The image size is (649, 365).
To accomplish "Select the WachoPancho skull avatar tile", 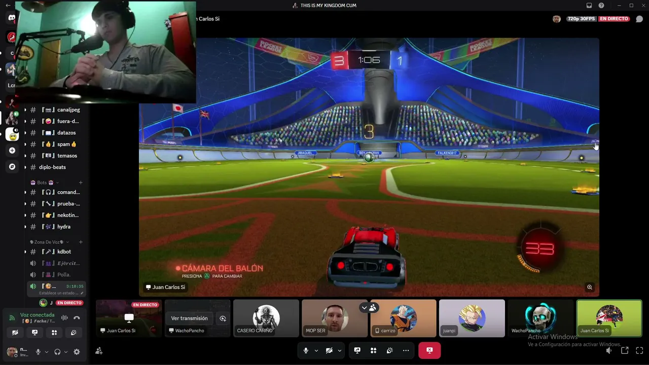I will (x=540, y=318).
